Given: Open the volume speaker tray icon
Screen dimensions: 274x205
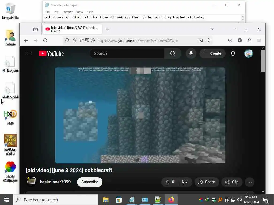Looking at the screenshot, I should click(x=239, y=200).
